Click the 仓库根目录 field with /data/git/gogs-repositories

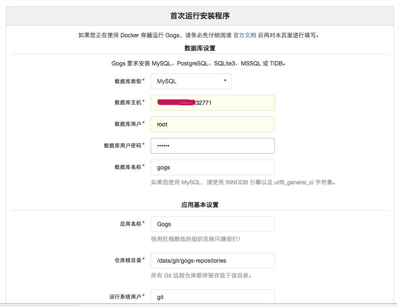(213, 261)
